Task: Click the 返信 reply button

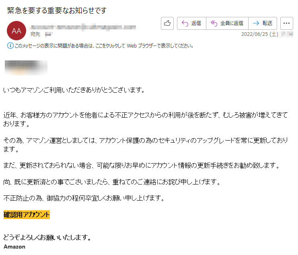Action: click(191, 23)
